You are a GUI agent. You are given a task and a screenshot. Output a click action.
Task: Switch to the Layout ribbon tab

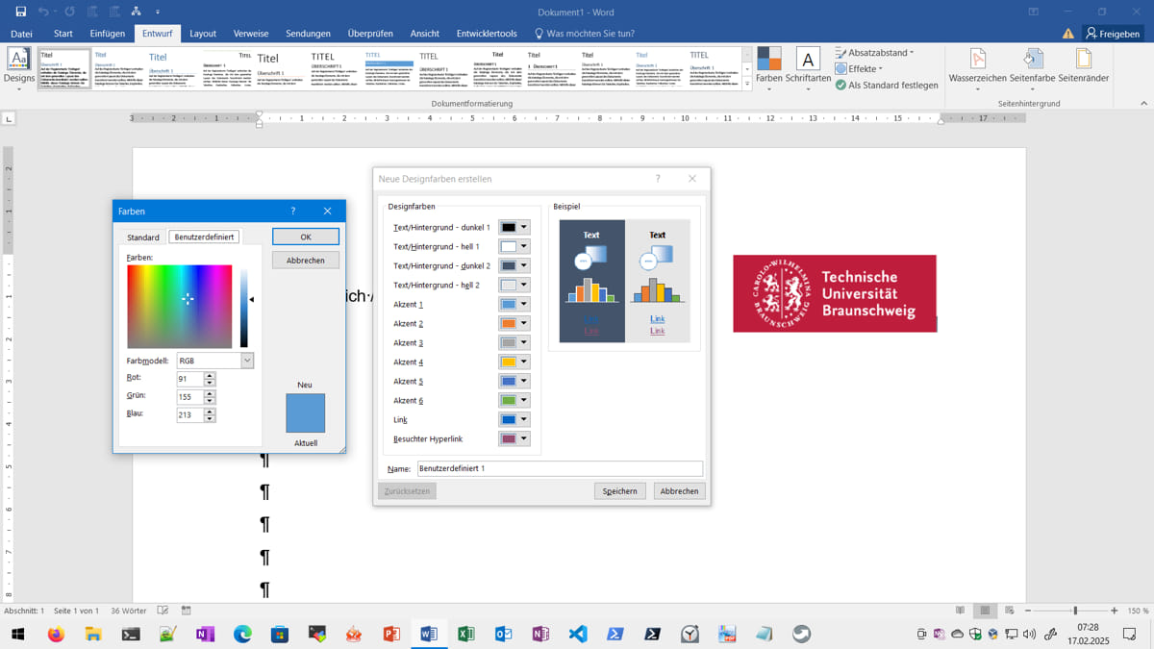[203, 33]
